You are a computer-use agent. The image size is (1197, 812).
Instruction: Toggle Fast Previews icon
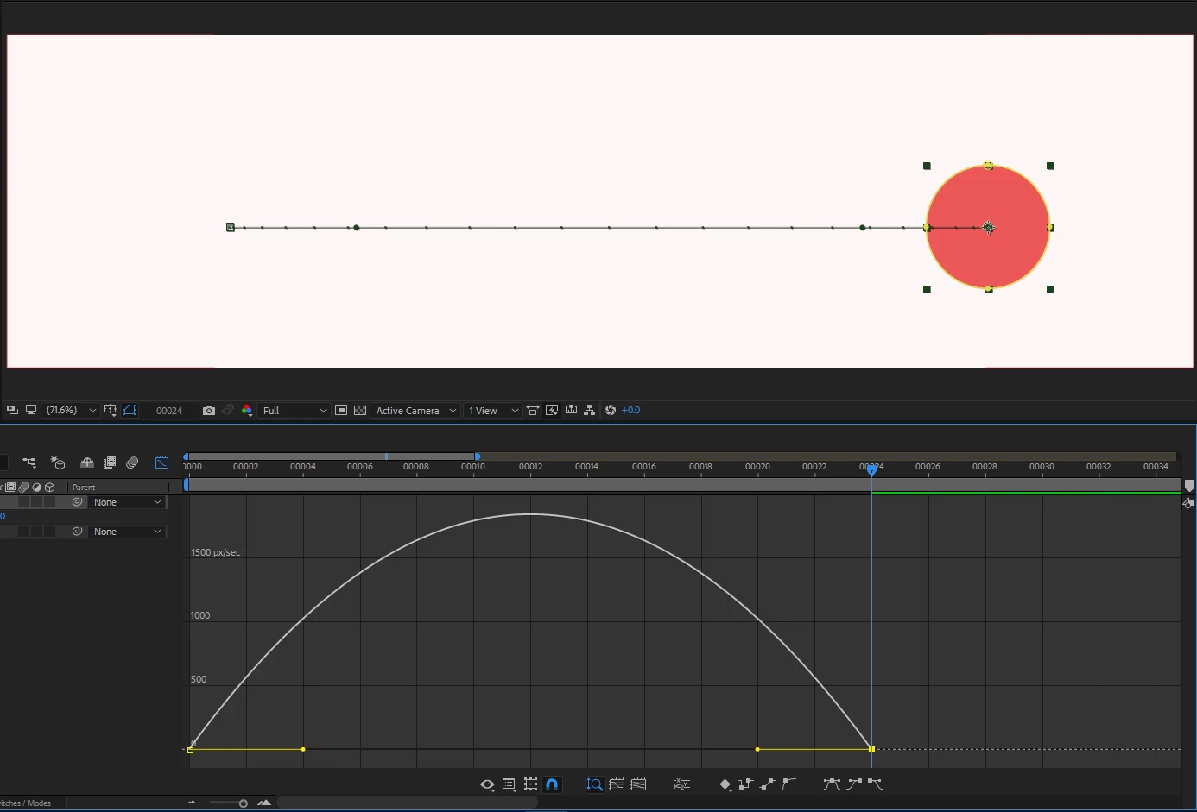(x=552, y=410)
